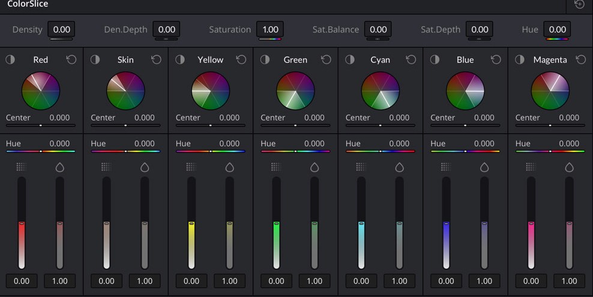Click the ColorSlice panel reset-all icon
The height and width of the screenshot is (297, 593).
pos(579,5)
